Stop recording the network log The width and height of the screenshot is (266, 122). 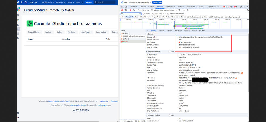[122, 10]
